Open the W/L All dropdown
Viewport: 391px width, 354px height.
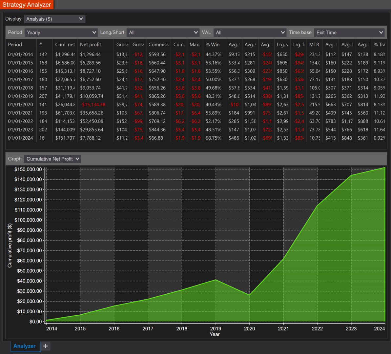click(250, 32)
